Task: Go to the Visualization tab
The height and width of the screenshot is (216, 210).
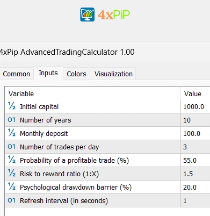Action: pos(113,74)
